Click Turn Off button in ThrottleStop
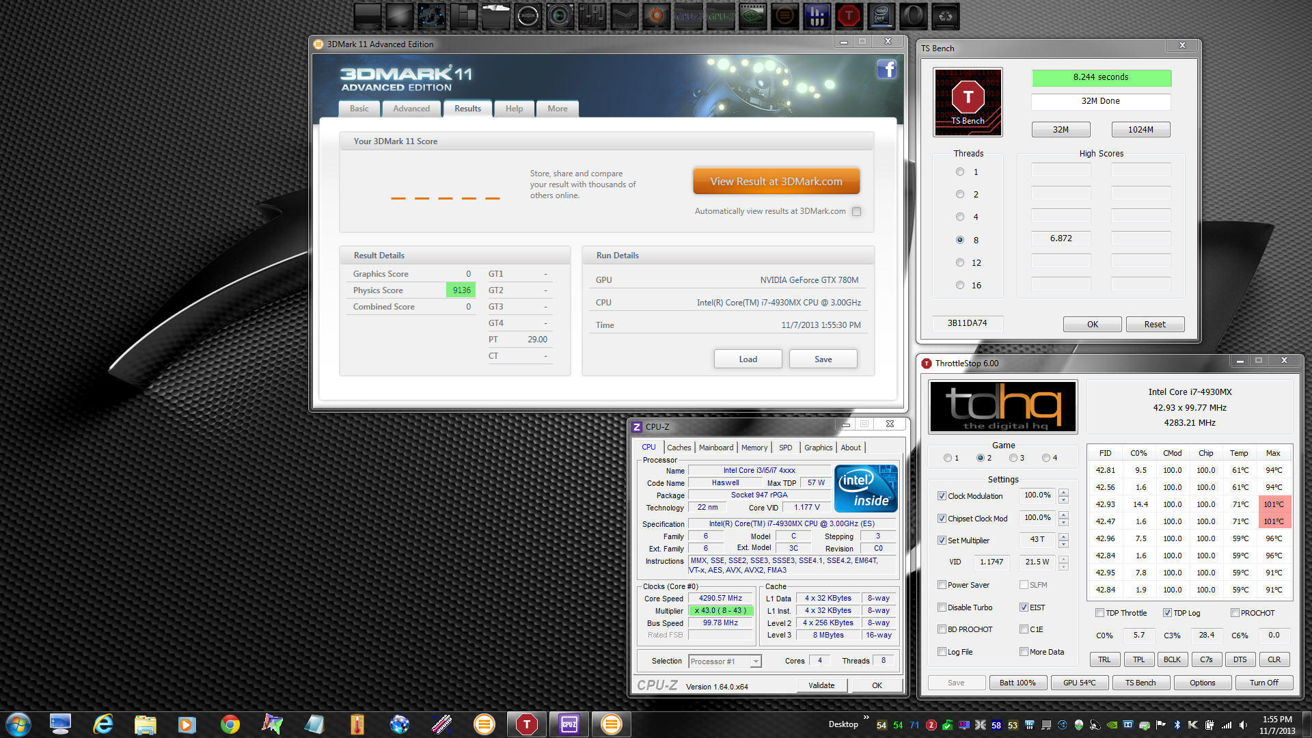The height and width of the screenshot is (738, 1312). pos(1263,683)
